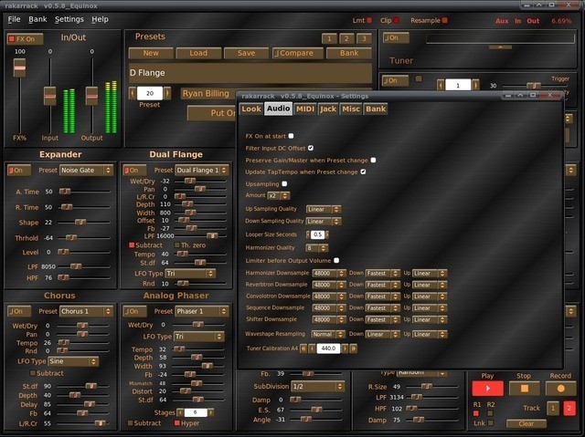Click the Tuner Calibration A4 value field

coord(328,349)
